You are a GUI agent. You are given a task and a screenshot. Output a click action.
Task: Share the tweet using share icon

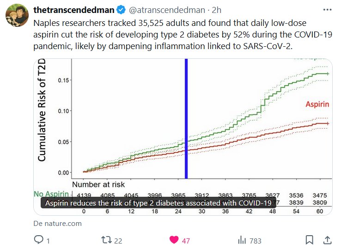(x=327, y=240)
